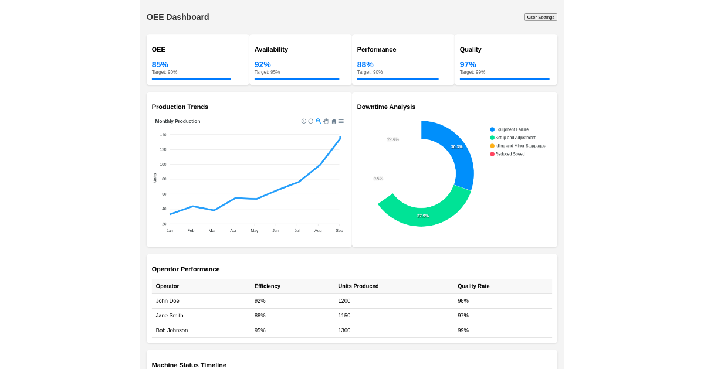The width and height of the screenshot is (704, 369).
Task: Select the 37.9% green donut segment
Action: pyautogui.click(x=422, y=216)
